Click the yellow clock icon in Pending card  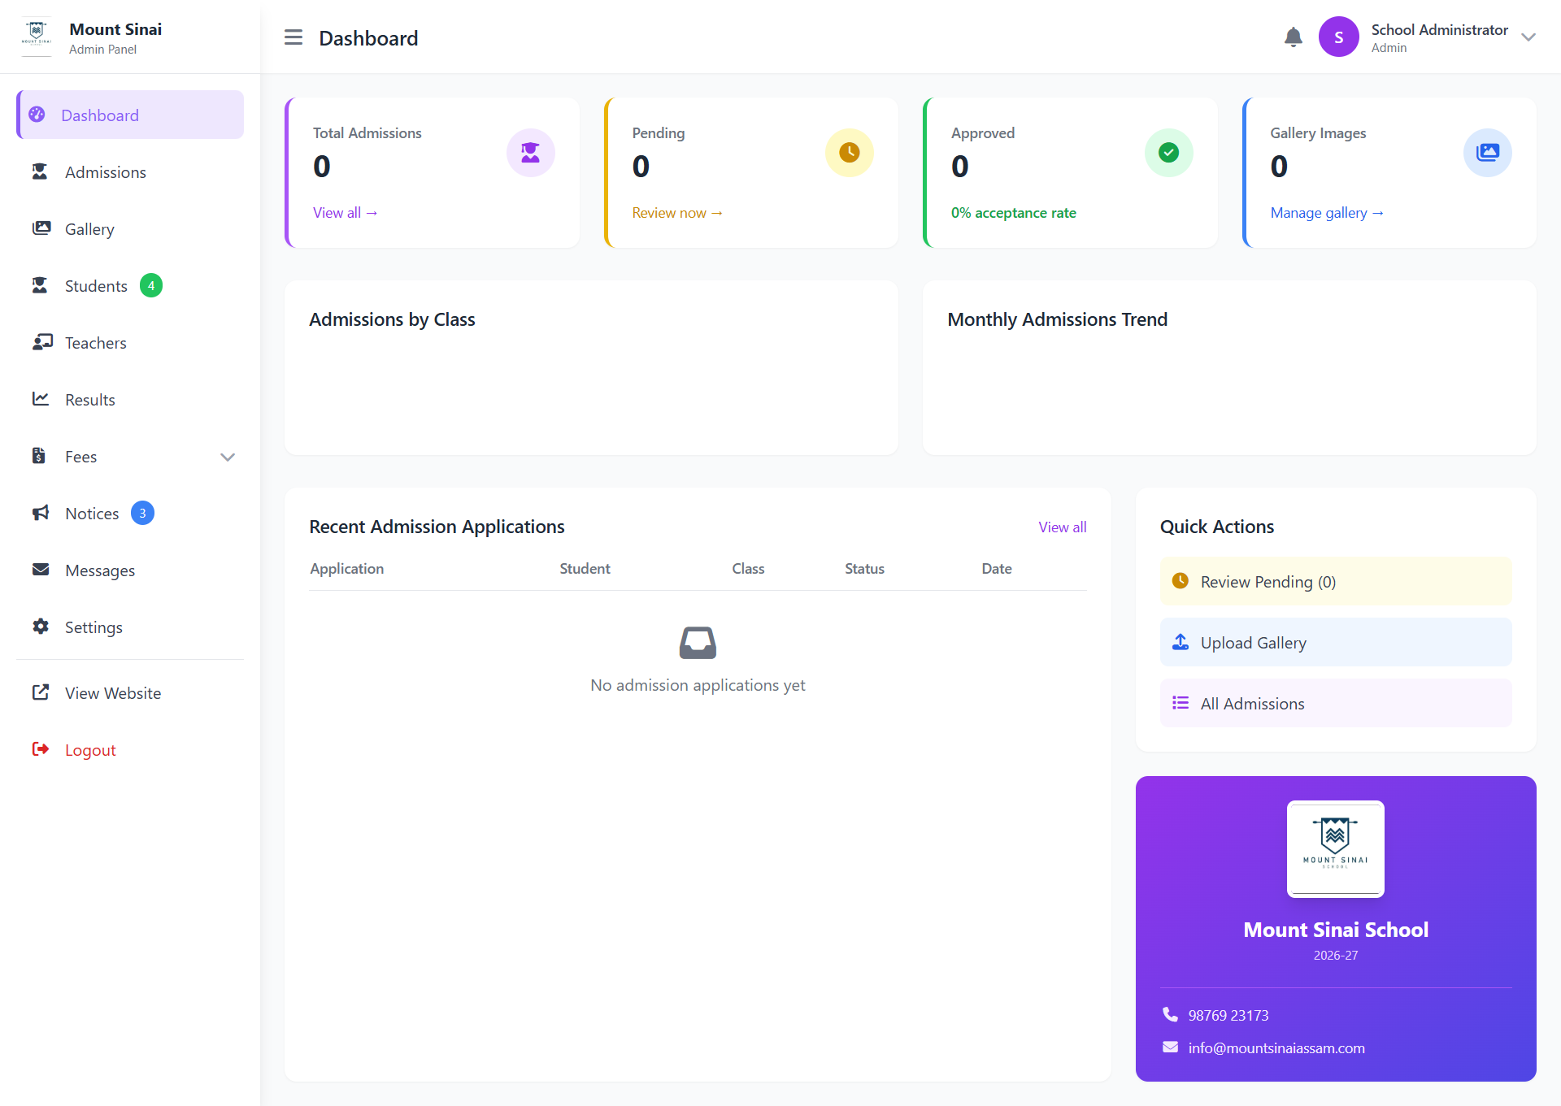849,153
